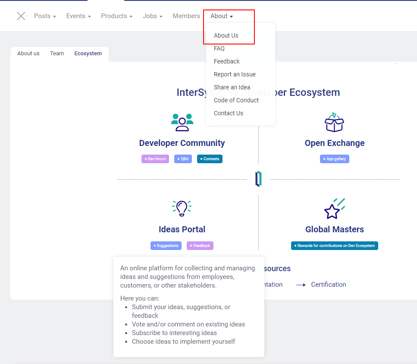The height and width of the screenshot is (364, 417).
Task: Open the Global Masters heading link
Action: tap(335, 229)
